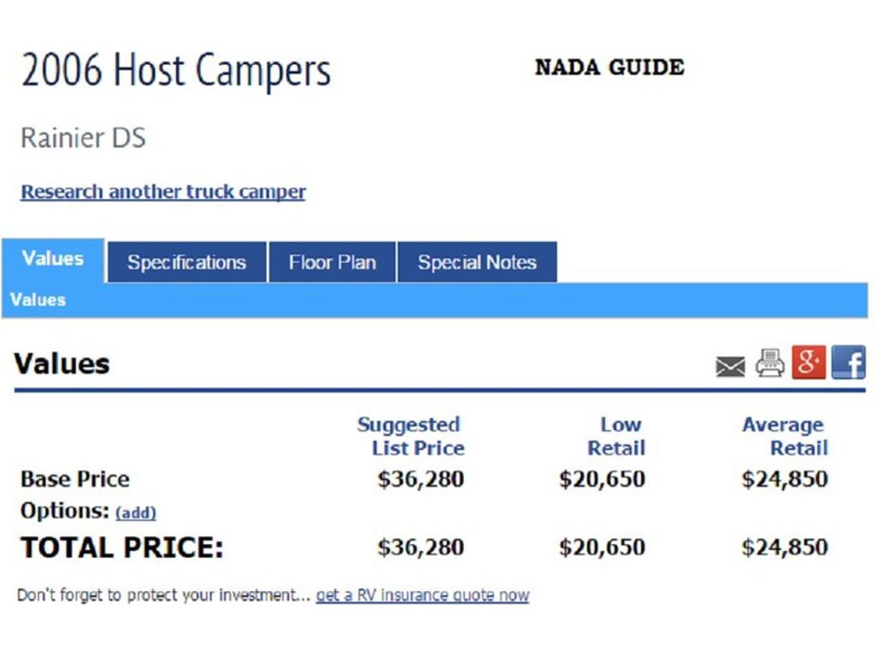Click the NADA GUIDE label
Image resolution: width=875 pixels, height=656 pixels.
point(609,67)
